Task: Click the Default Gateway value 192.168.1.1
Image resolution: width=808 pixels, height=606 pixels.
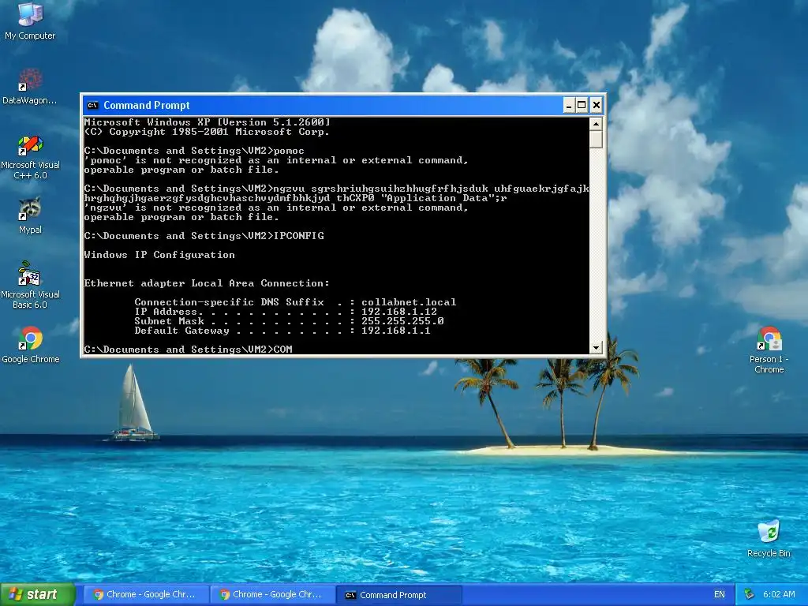Action: (396, 331)
